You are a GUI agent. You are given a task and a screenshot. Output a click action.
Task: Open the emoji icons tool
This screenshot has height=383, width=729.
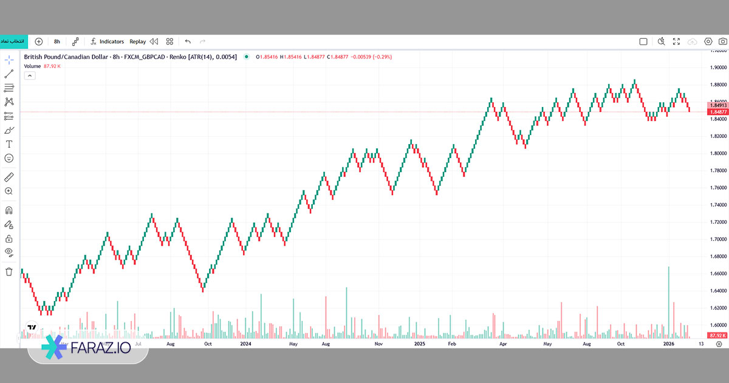[x=9, y=158]
